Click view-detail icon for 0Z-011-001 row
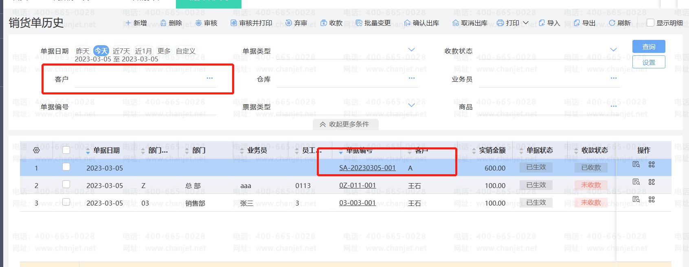The height and width of the screenshot is (267, 689). (x=636, y=182)
